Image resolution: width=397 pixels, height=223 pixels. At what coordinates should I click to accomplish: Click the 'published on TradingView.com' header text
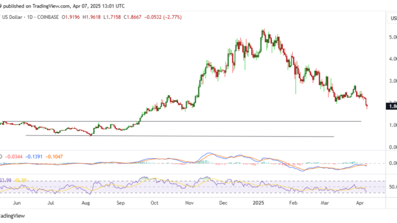coord(36,6)
